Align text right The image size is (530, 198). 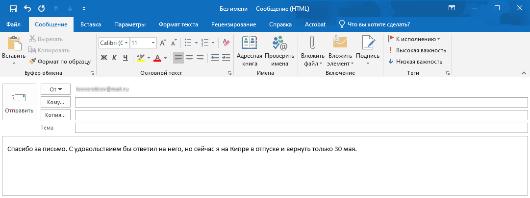200,58
